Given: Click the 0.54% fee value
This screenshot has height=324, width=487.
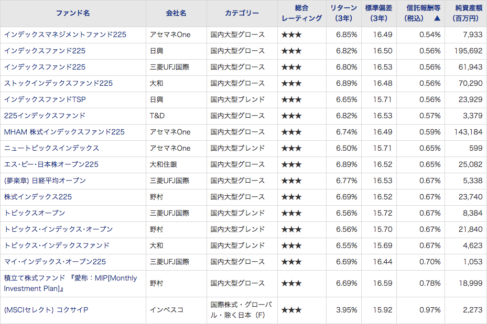Looking at the screenshot, I should (430, 35).
